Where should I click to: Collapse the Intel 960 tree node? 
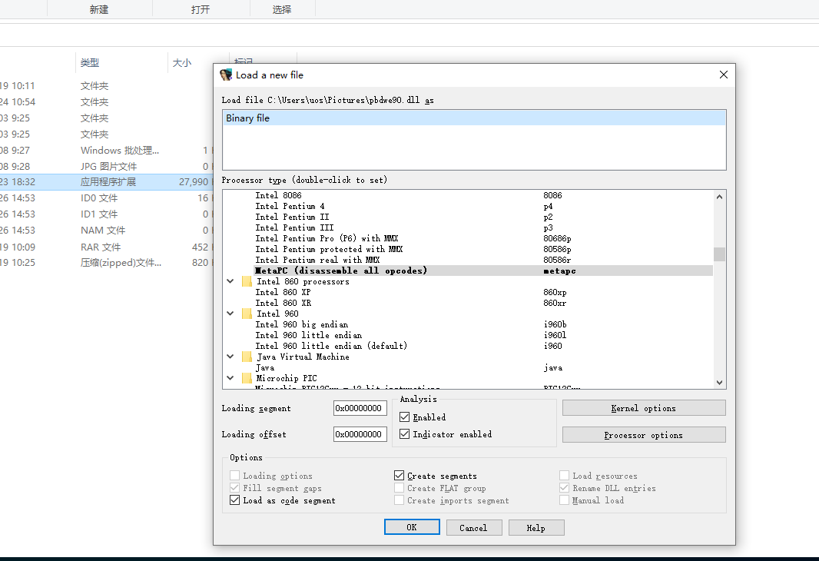tap(230, 313)
